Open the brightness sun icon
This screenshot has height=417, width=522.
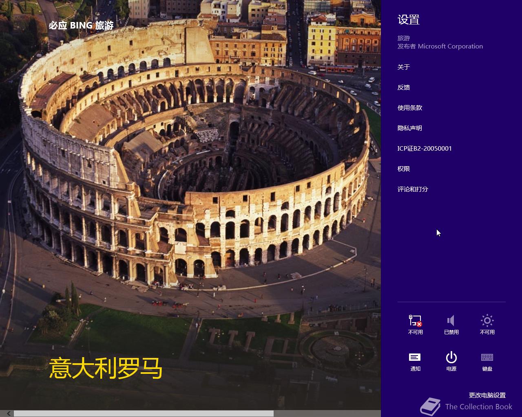(x=487, y=325)
